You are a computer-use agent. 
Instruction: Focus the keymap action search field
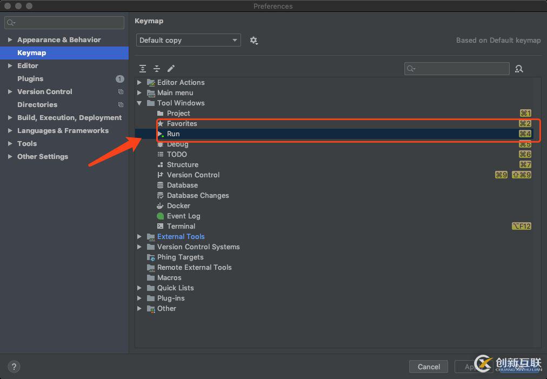point(457,69)
